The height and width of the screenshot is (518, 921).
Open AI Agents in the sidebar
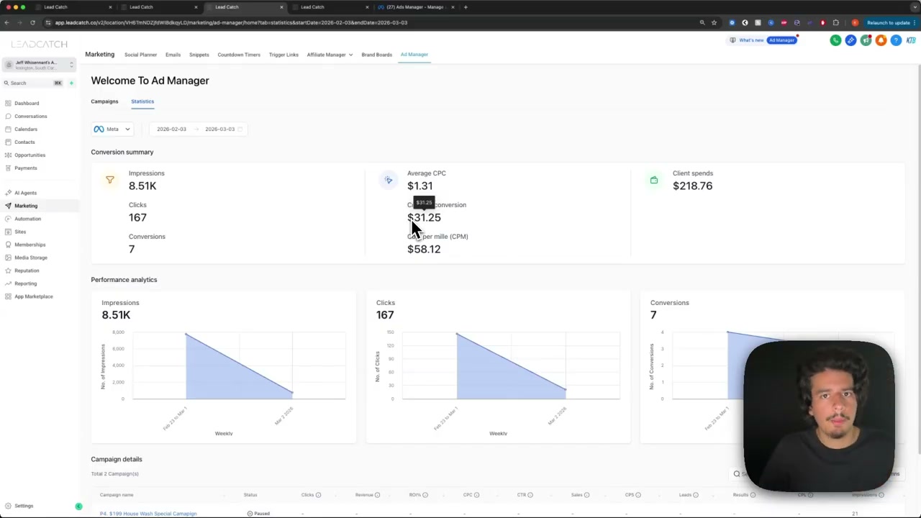[x=25, y=193]
